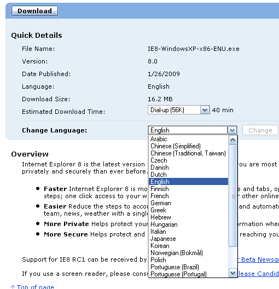This screenshot has width=279, height=289.
Task: Select Hungarian language option
Action: pos(188,224)
